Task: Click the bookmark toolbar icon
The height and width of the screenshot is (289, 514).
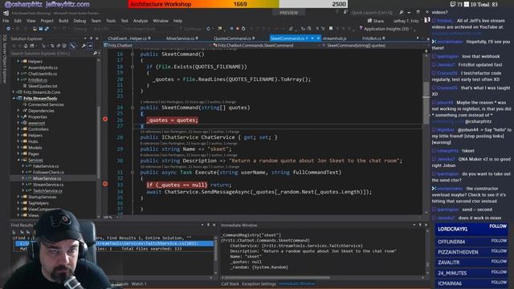Action: coord(331,29)
